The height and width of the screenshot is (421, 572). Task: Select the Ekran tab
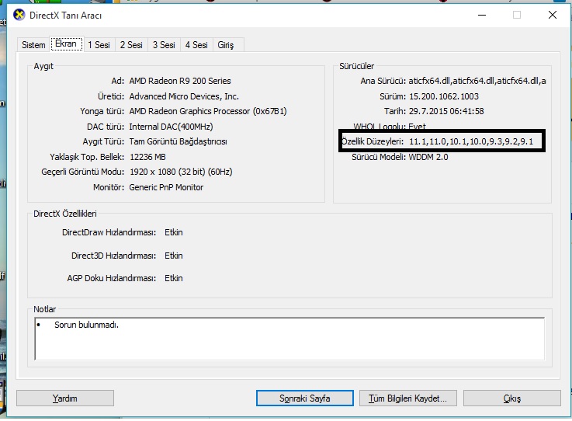pos(66,44)
